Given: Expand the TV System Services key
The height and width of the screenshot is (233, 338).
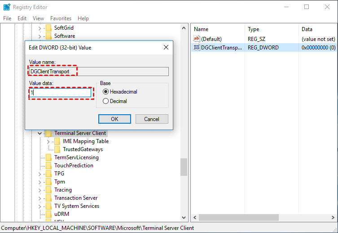Looking at the screenshot, I should tap(40, 206).
